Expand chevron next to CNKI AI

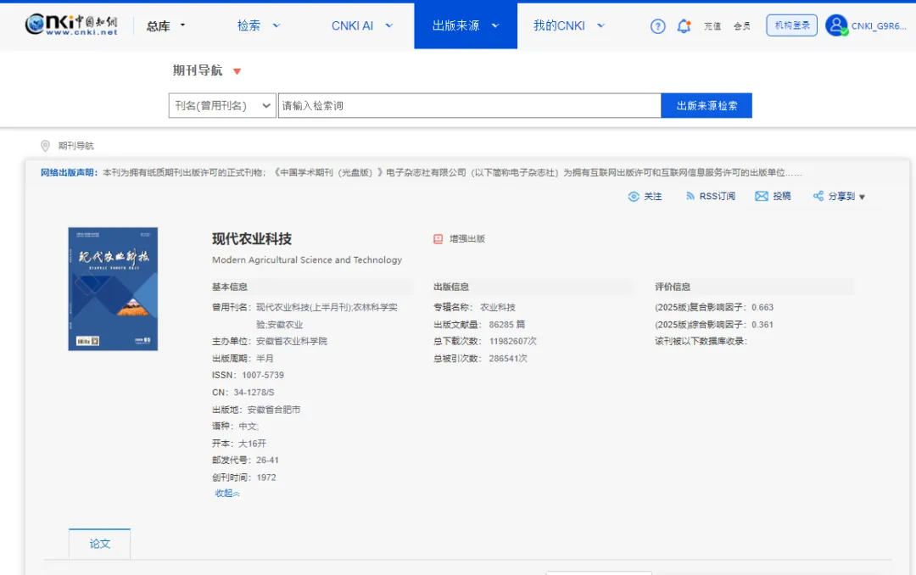[389, 25]
